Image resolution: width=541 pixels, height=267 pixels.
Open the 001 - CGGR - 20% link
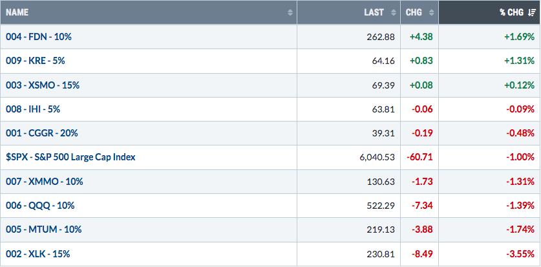[42, 133]
